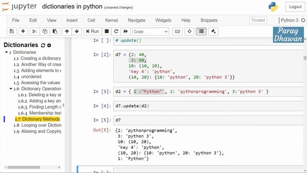
Task: Click the Jupyter logo
Action: [x=19, y=6]
